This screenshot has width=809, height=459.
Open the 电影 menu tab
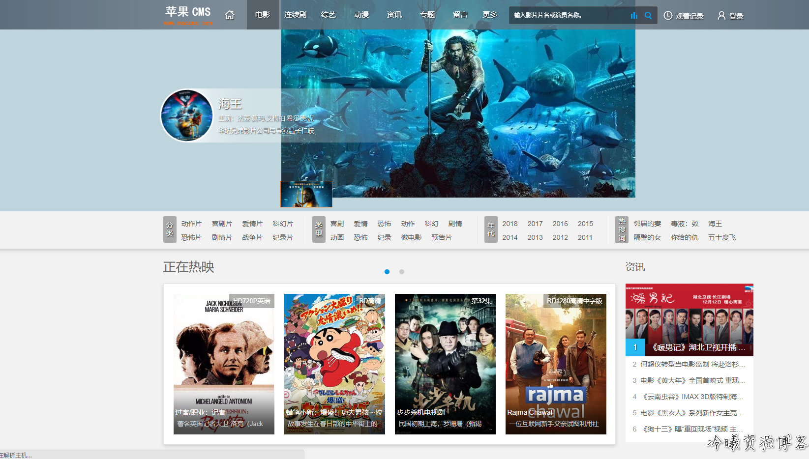tap(263, 15)
